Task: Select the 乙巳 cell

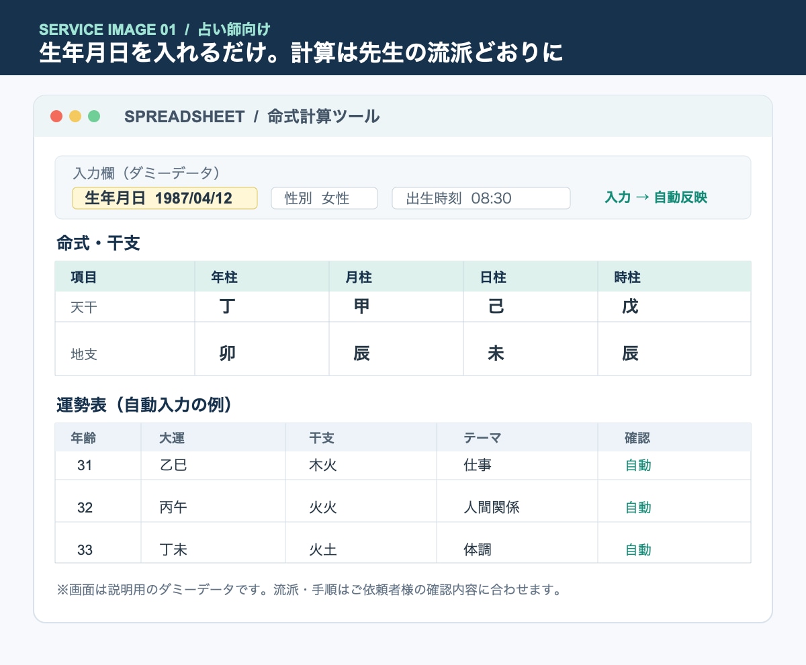Action: tap(214, 465)
